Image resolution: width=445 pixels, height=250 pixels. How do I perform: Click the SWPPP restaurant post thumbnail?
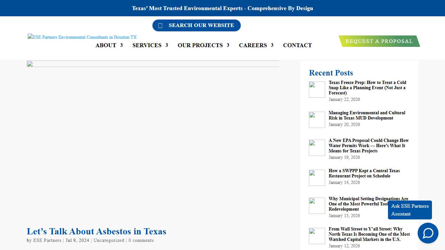317,178
